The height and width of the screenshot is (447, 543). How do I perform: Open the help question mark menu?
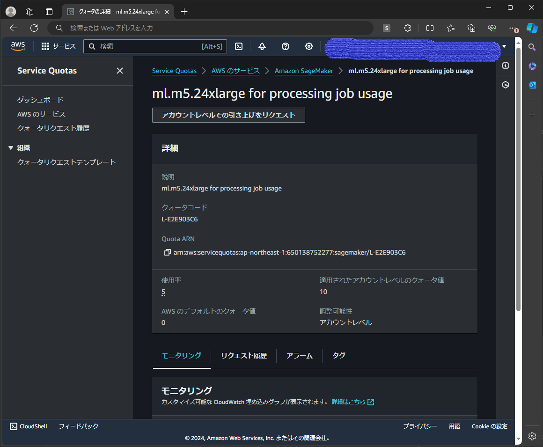point(286,46)
